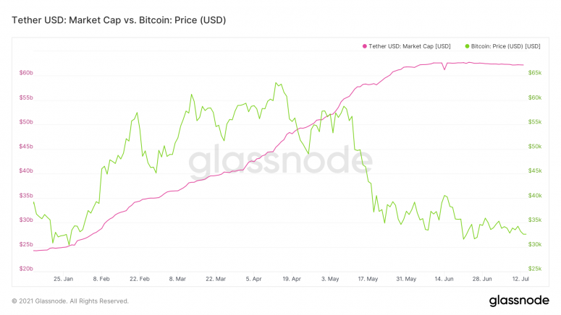Click the $30k right axis label

(536, 245)
